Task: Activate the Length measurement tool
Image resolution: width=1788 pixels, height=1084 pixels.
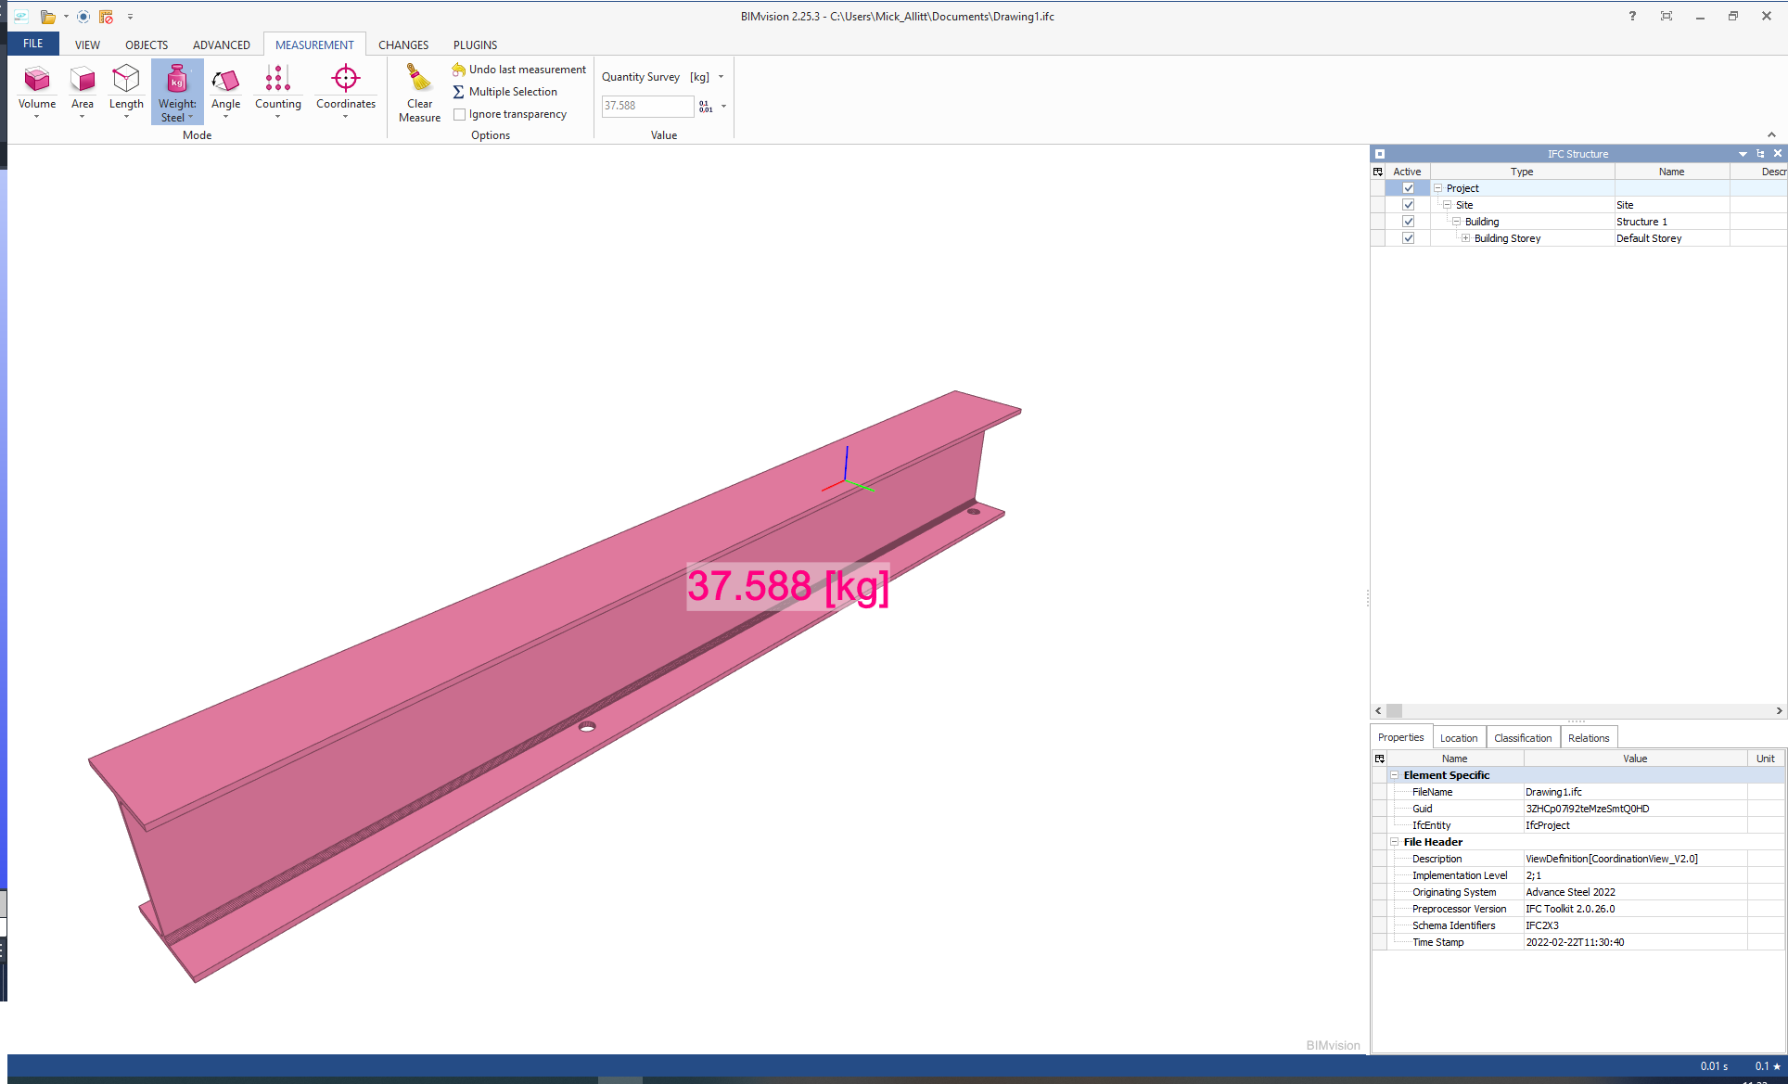Action: click(125, 90)
